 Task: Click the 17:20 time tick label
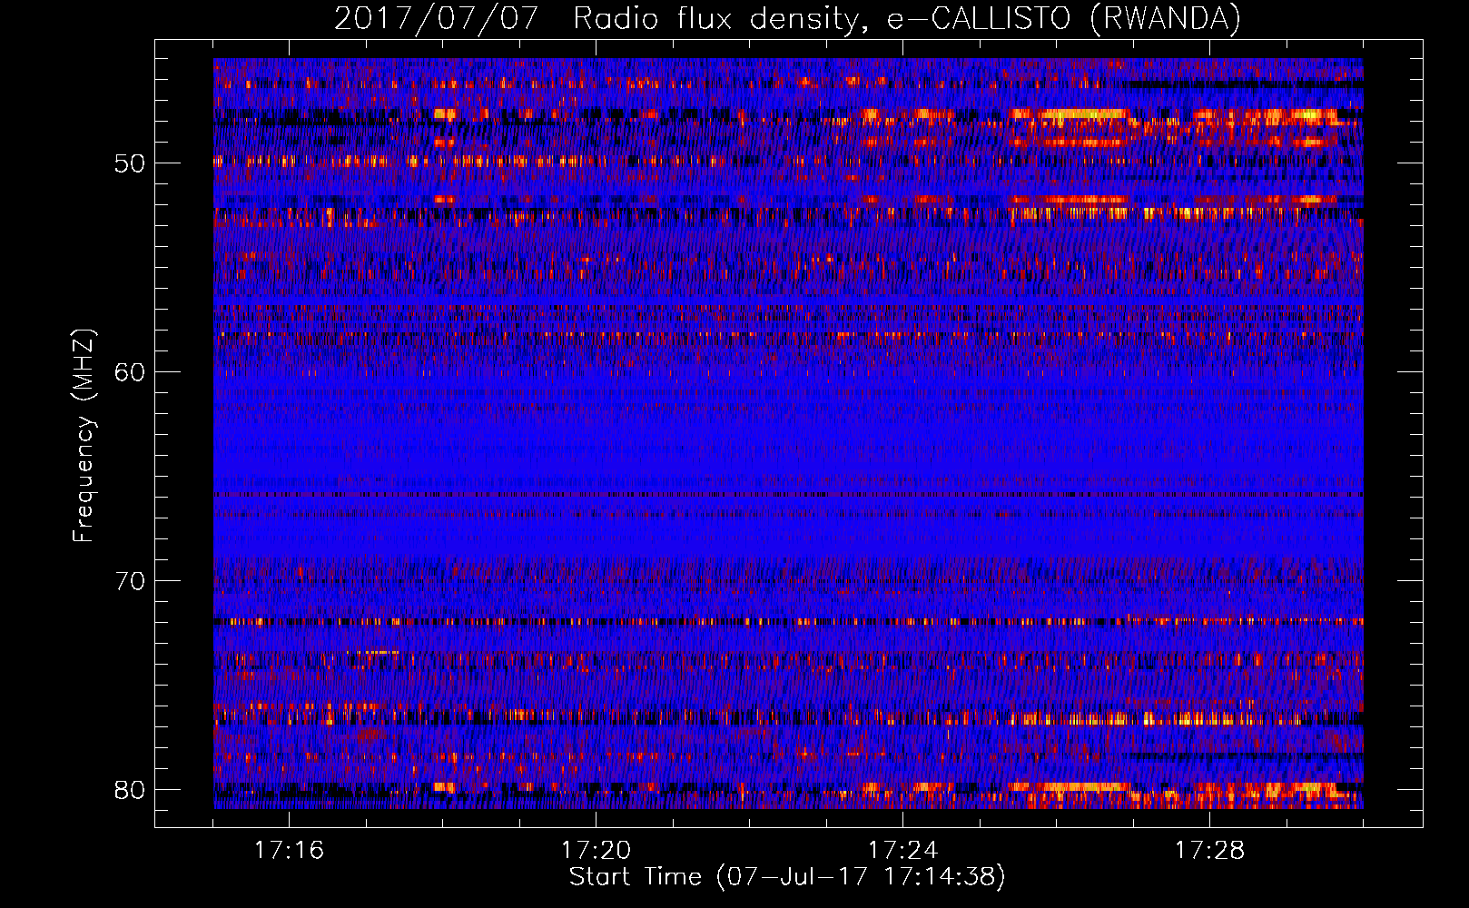tap(596, 851)
